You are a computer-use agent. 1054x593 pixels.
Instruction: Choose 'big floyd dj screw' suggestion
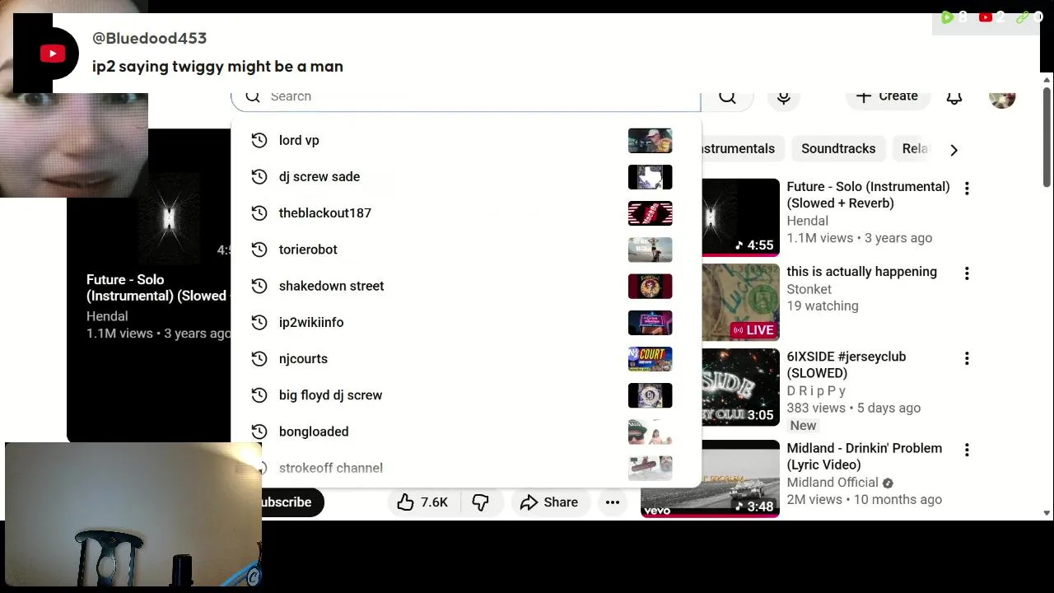(x=466, y=395)
